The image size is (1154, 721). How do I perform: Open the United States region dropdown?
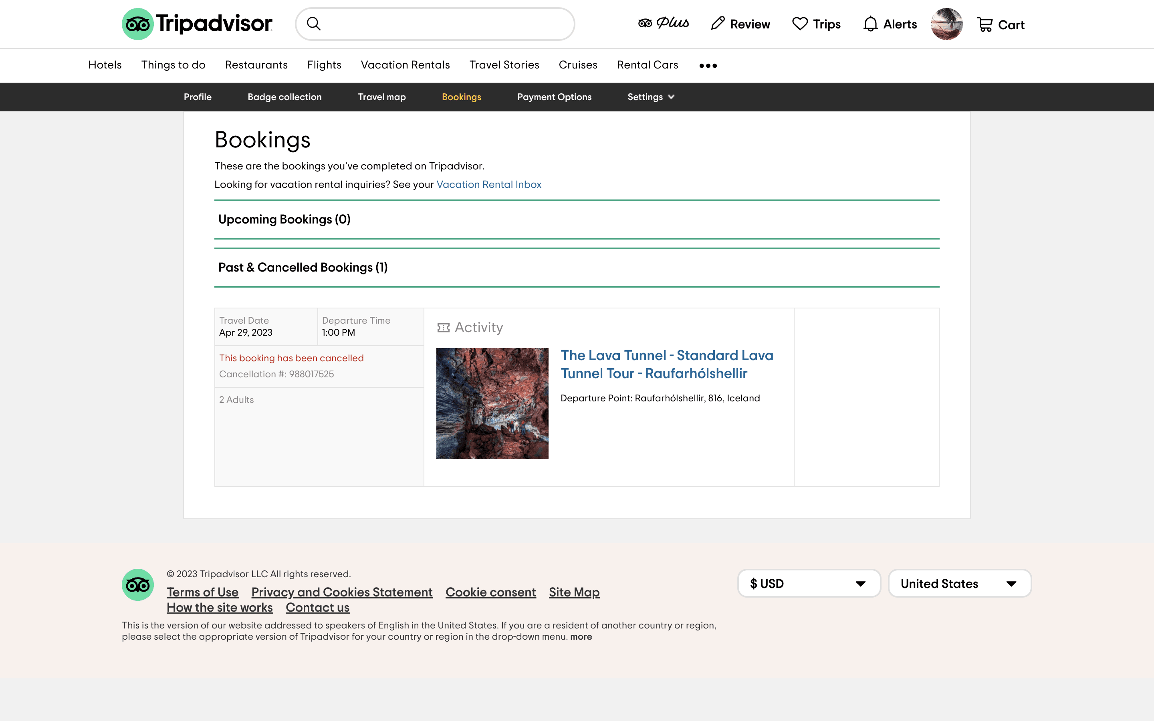tap(959, 583)
